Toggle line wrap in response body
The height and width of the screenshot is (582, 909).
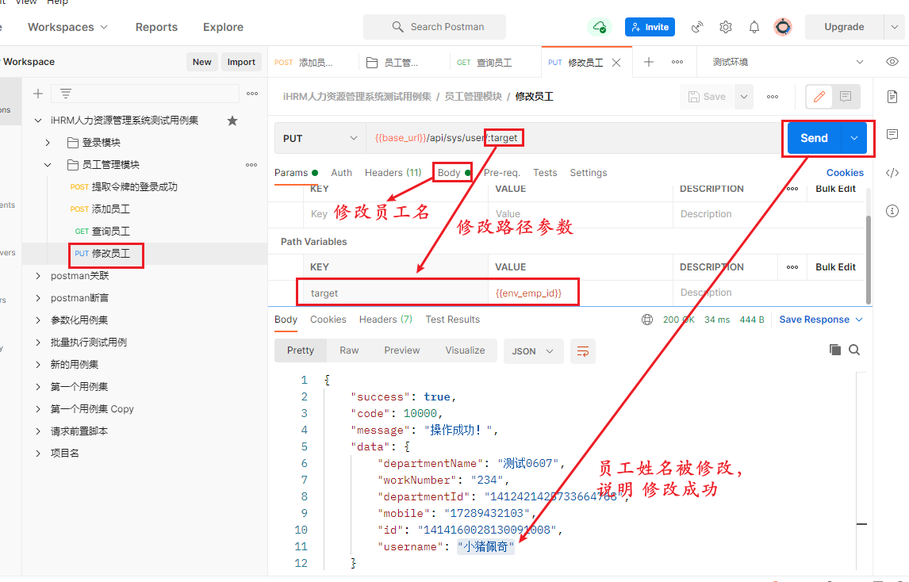point(583,351)
